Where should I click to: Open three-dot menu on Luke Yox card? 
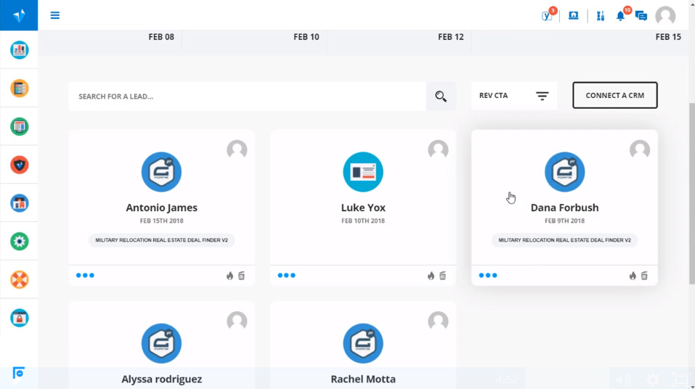coord(286,275)
